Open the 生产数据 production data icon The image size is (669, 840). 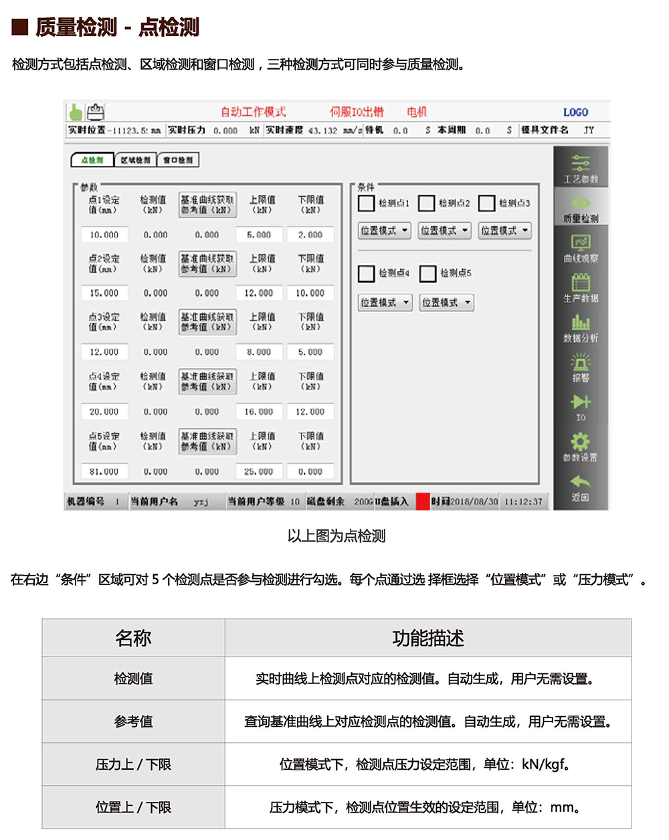click(580, 282)
